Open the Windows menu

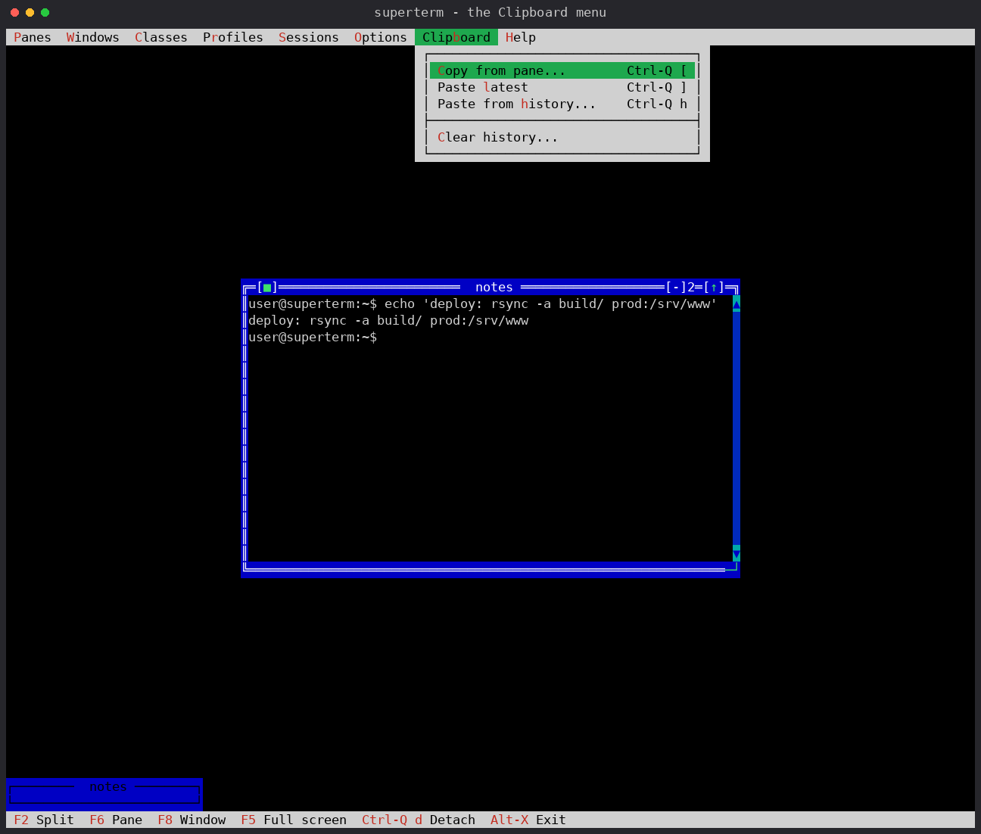click(x=93, y=37)
